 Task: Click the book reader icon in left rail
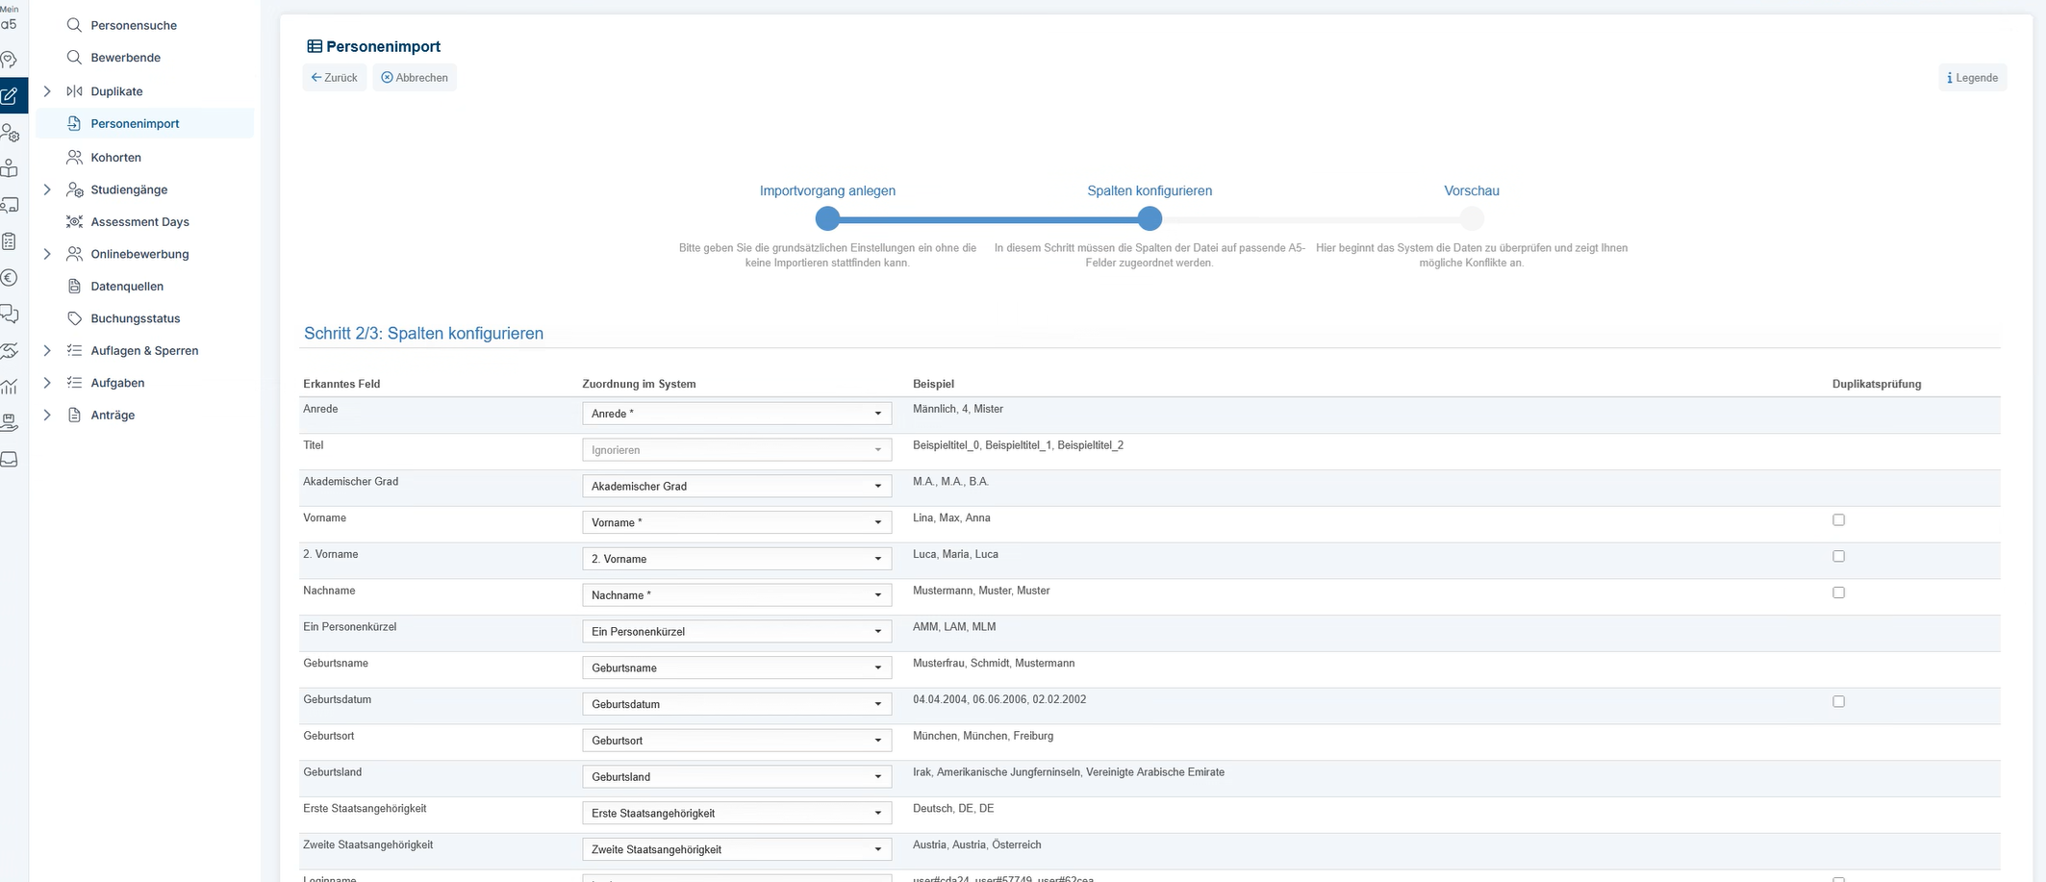click(x=10, y=168)
